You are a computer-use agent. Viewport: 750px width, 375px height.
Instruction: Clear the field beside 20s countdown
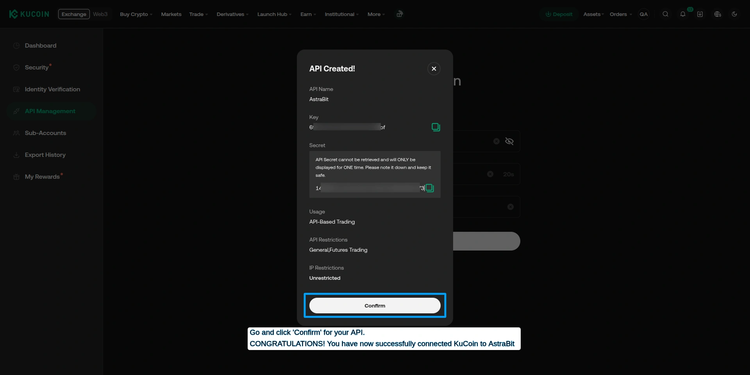pyautogui.click(x=490, y=174)
